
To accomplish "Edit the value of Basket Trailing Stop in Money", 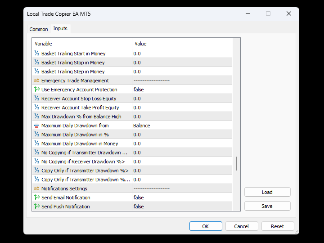I will [x=182, y=63].
